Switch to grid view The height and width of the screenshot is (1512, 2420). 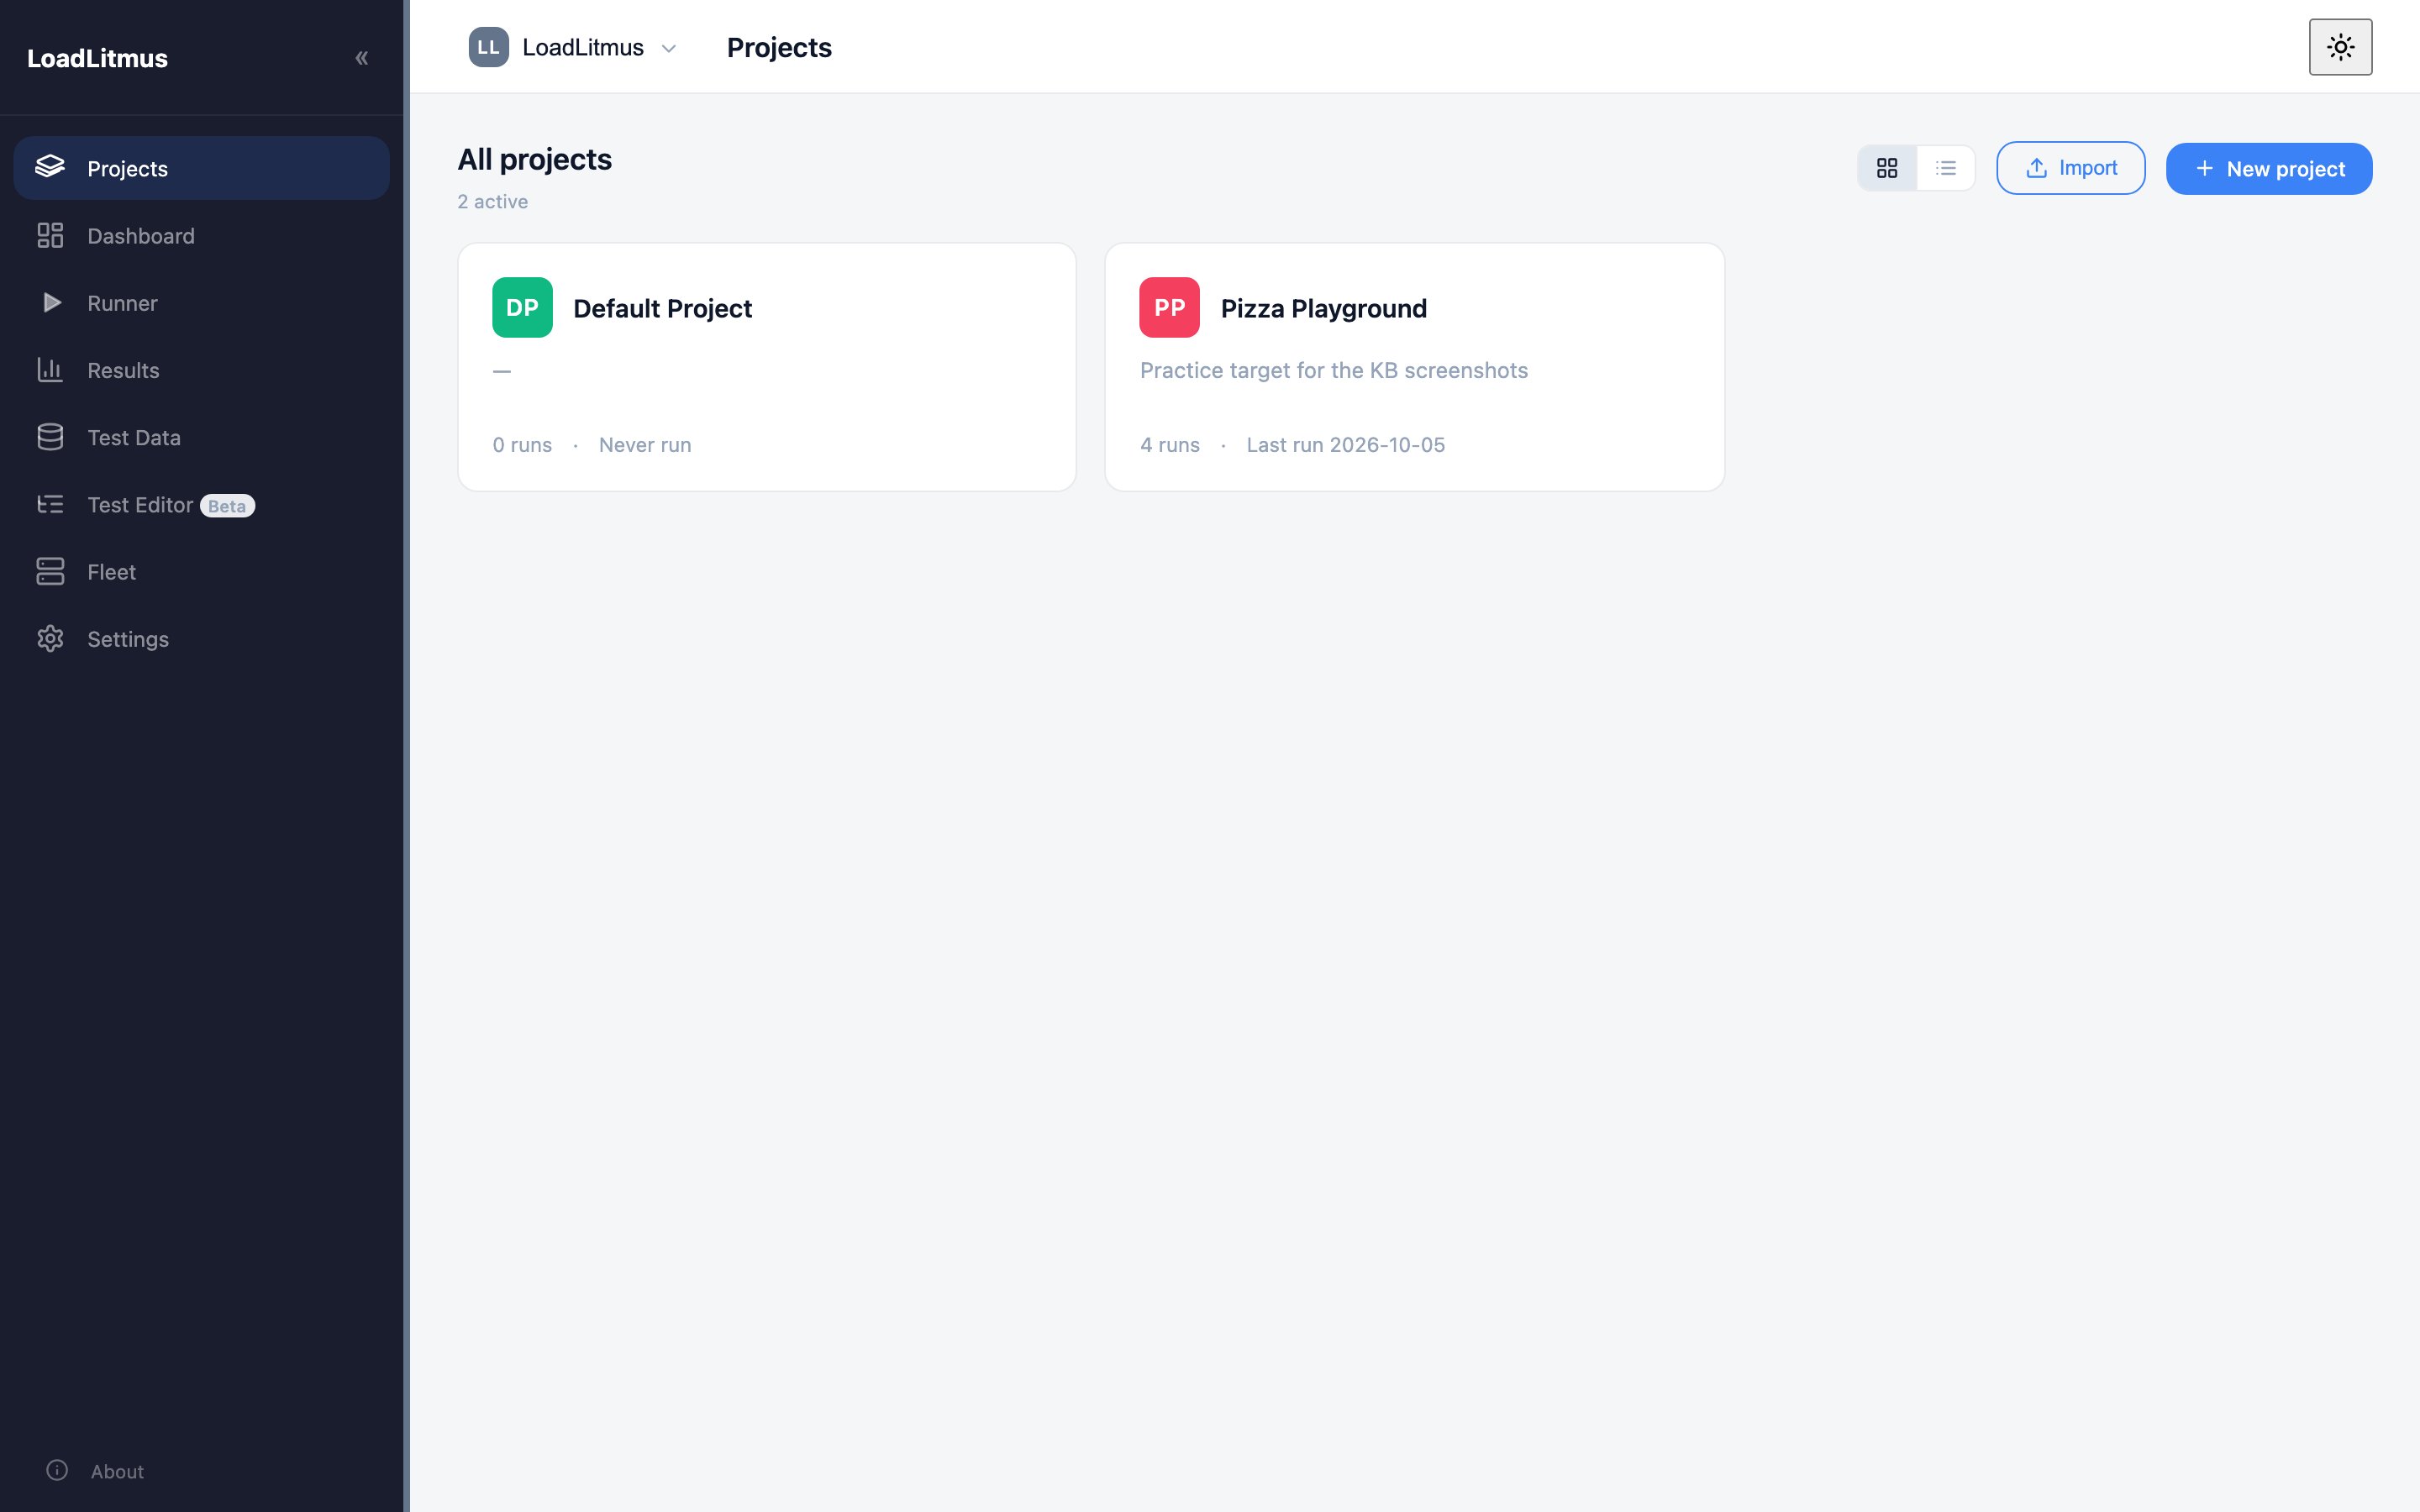point(1887,168)
